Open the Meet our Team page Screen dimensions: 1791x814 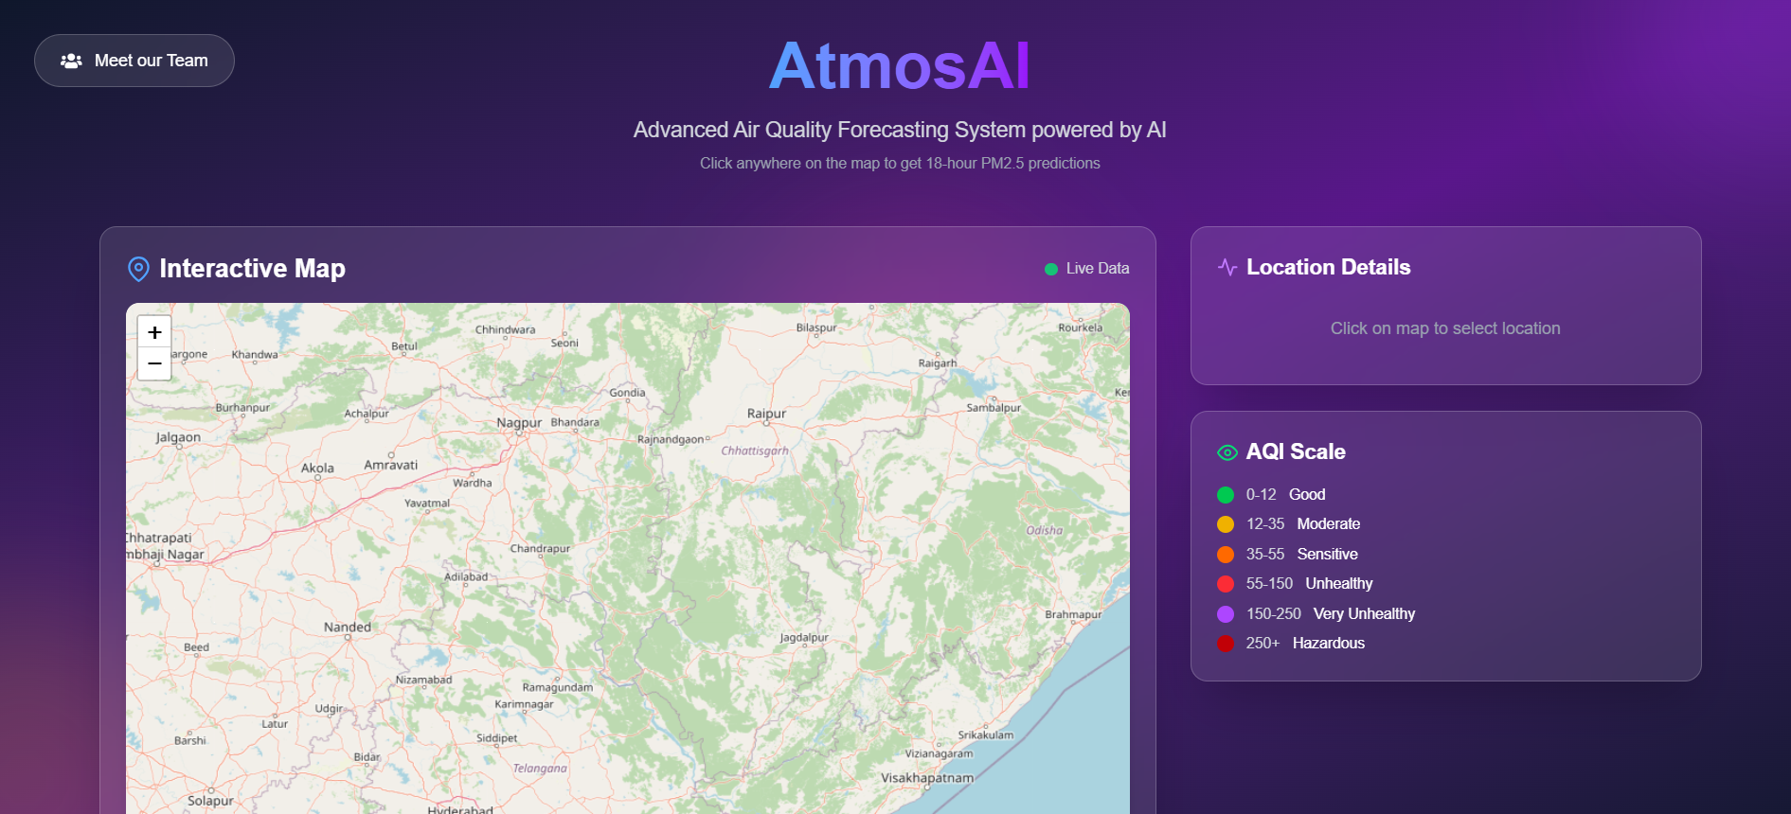pos(134,61)
